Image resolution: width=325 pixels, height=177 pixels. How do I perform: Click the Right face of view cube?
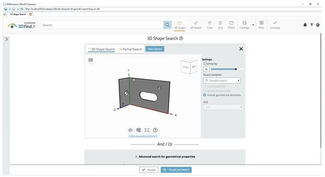[194, 67]
